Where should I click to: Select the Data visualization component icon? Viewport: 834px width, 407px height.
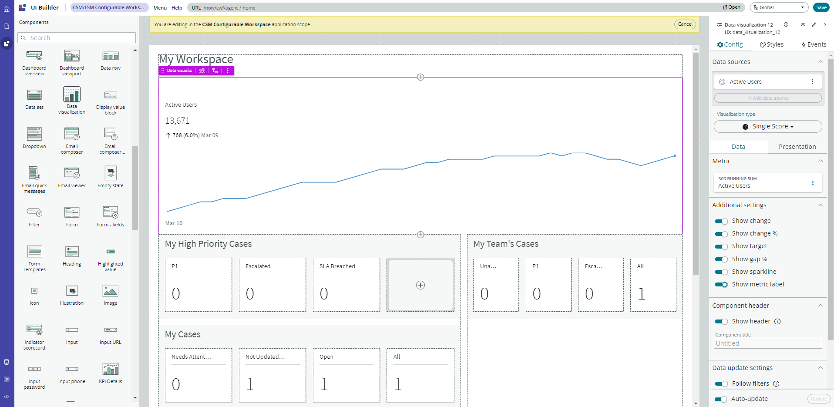pos(72,94)
